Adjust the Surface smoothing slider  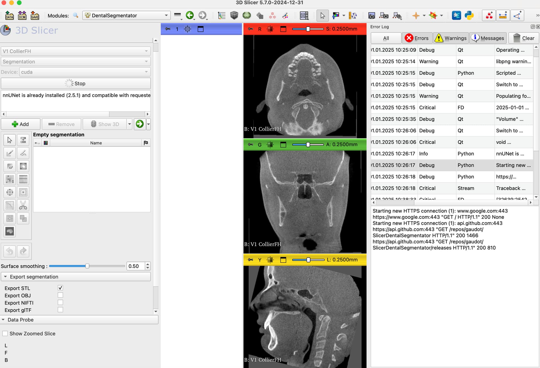pyautogui.click(x=87, y=266)
